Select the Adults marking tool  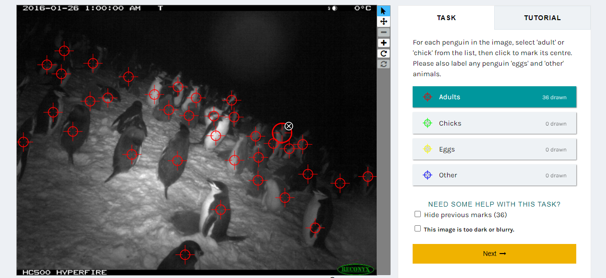(x=494, y=97)
